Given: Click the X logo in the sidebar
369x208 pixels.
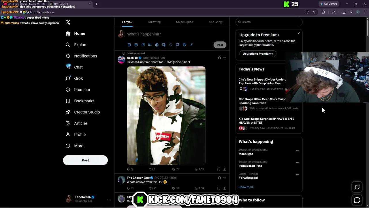Looking at the screenshot, I should (x=68, y=22).
